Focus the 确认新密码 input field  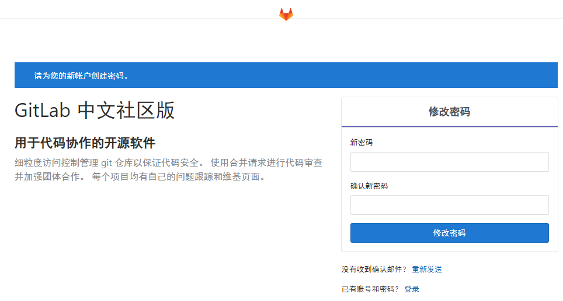point(450,205)
